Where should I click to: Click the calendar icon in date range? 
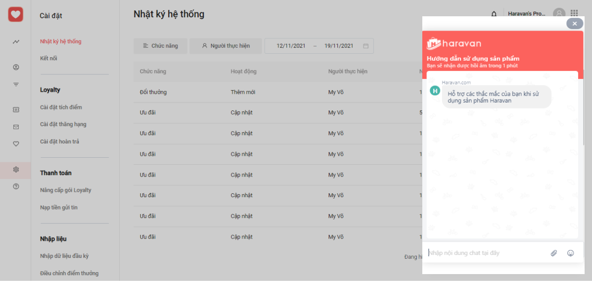(x=366, y=46)
